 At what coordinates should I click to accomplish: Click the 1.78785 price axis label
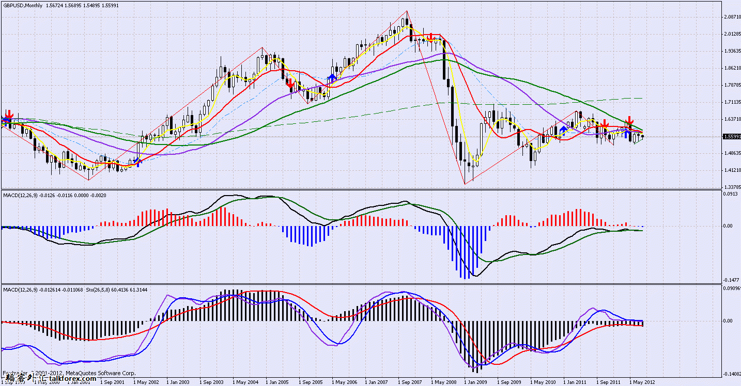(x=731, y=85)
